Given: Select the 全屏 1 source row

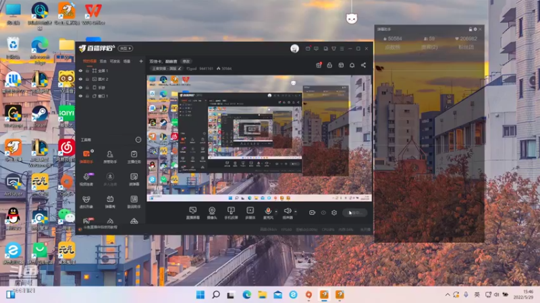Looking at the screenshot, I should coord(110,71).
